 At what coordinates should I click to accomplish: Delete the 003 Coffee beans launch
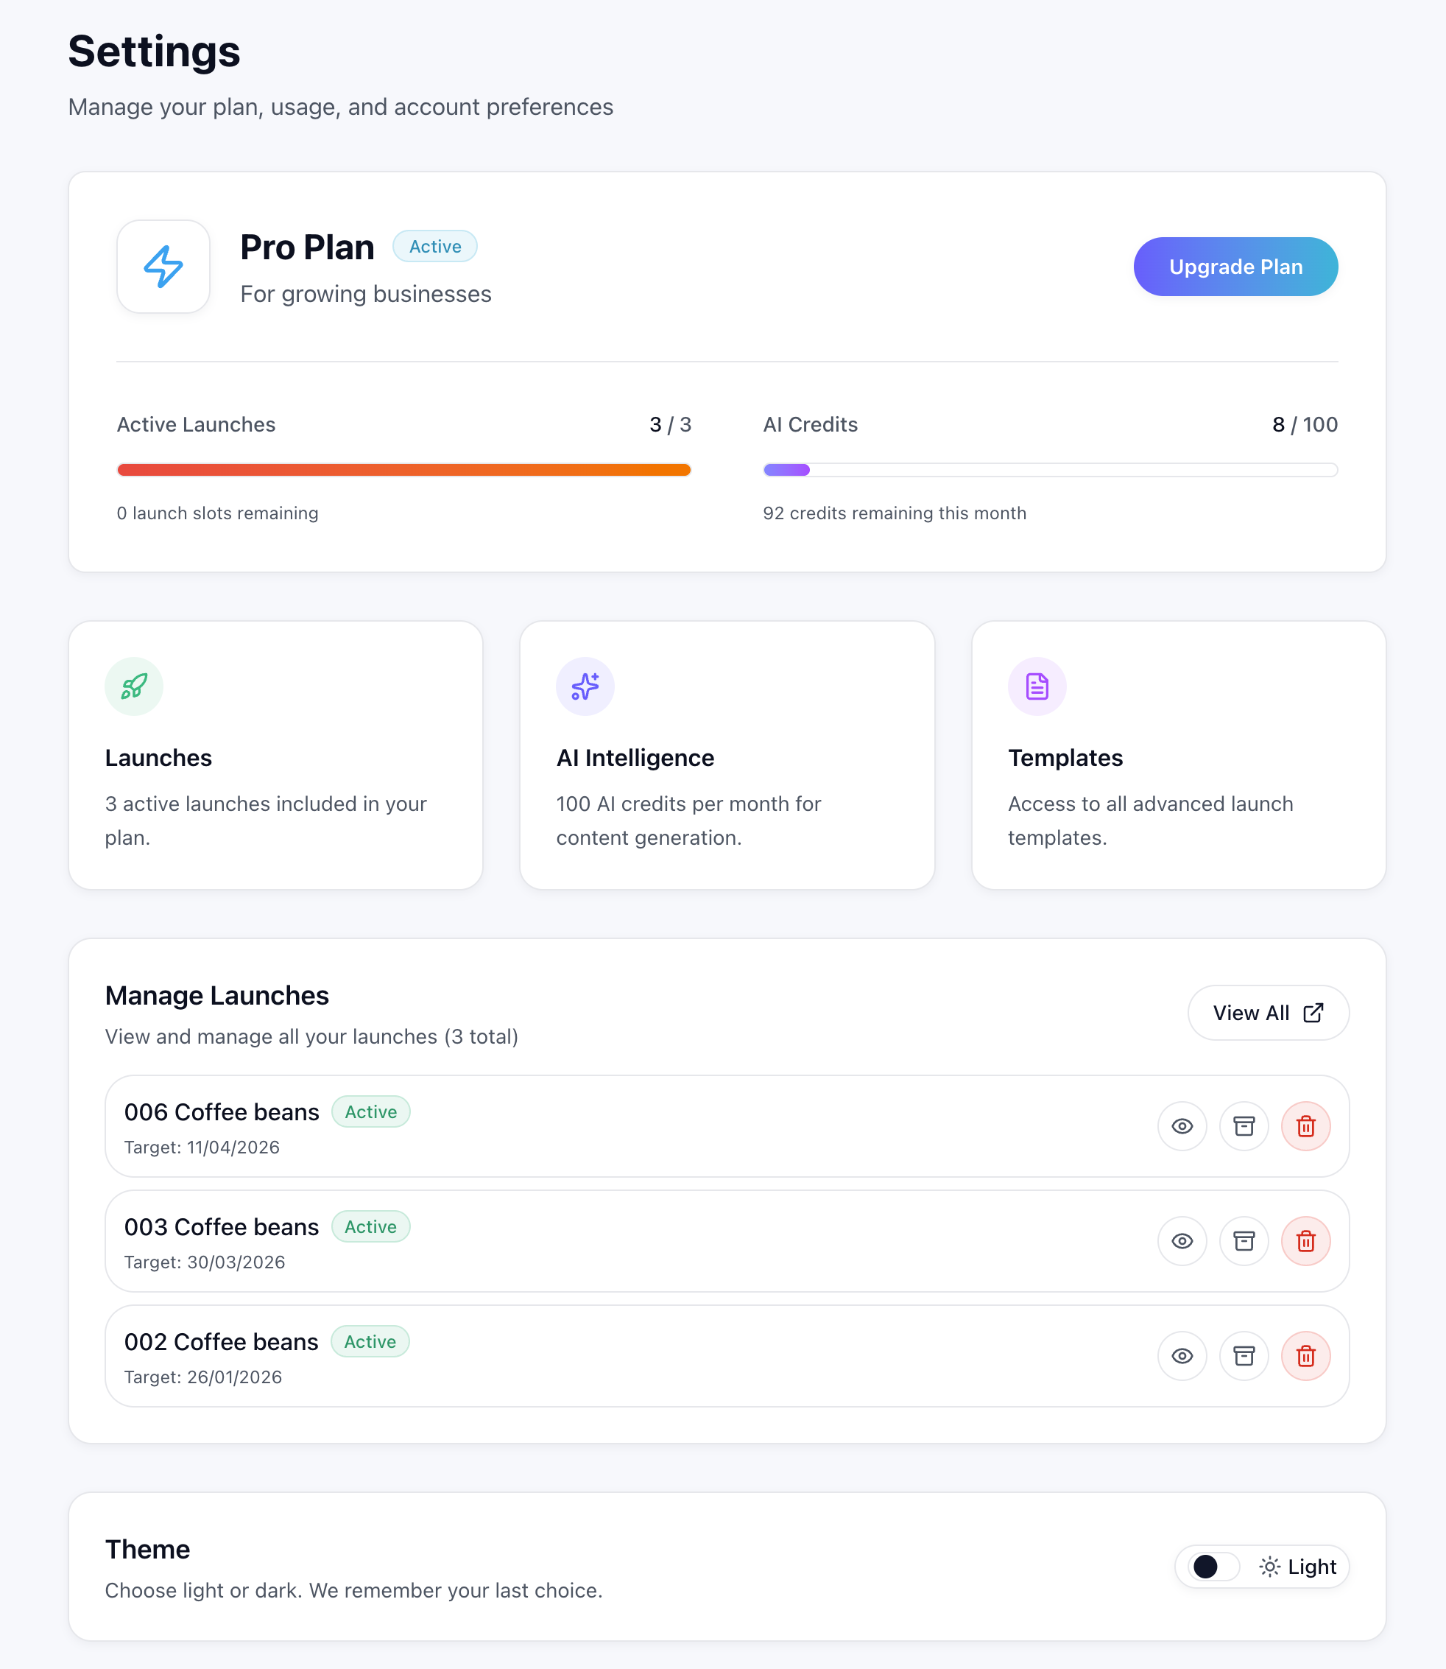tap(1306, 1241)
